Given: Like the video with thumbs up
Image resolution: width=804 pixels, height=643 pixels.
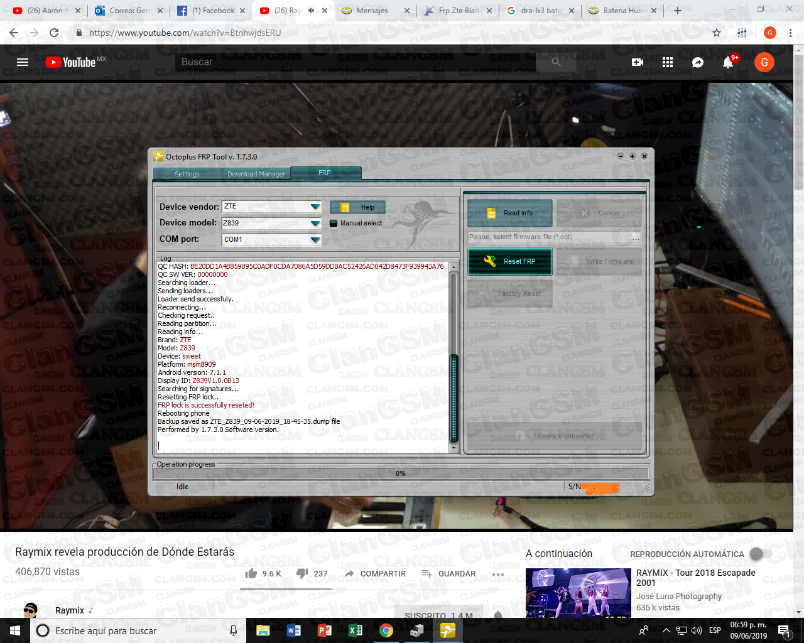Looking at the screenshot, I should (x=251, y=573).
